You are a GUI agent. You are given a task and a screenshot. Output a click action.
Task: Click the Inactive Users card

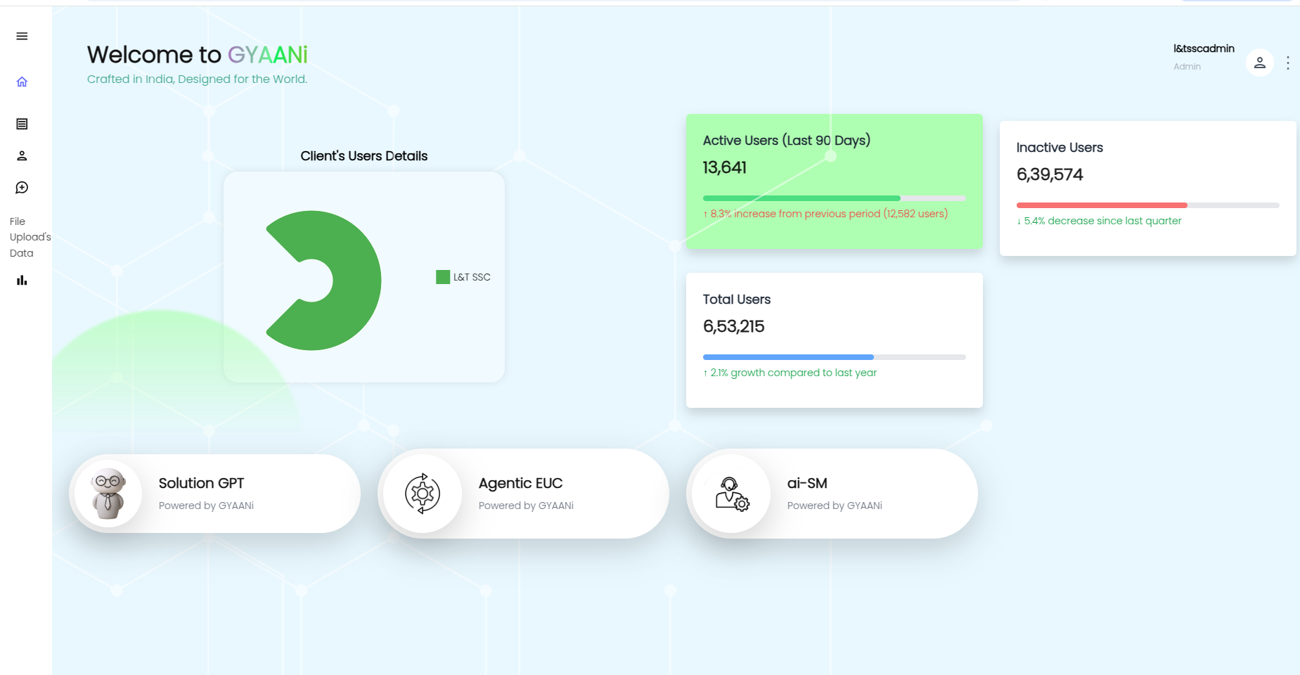1147,186
